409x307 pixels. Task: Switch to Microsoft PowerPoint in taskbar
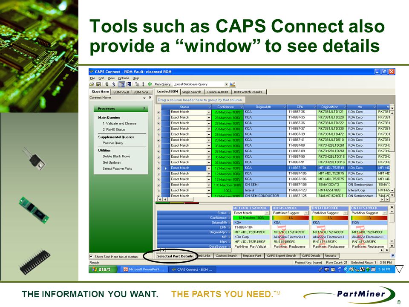[x=144, y=269]
